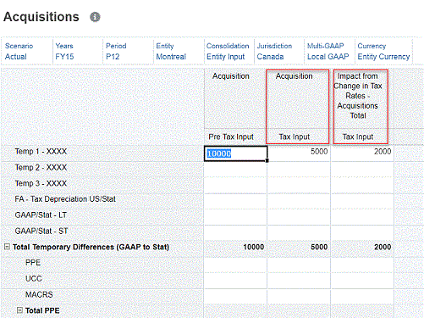The image size is (424, 318).
Task: Click the Pre Tax Input column header
Action: [x=231, y=137]
